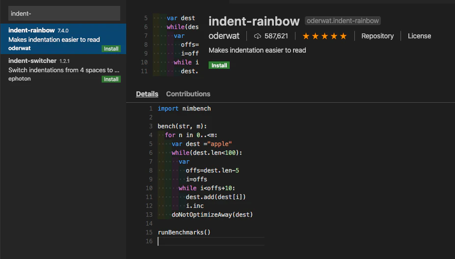Click the oderwat.indent-rainbow identifier badge

(x=343, y=21)
